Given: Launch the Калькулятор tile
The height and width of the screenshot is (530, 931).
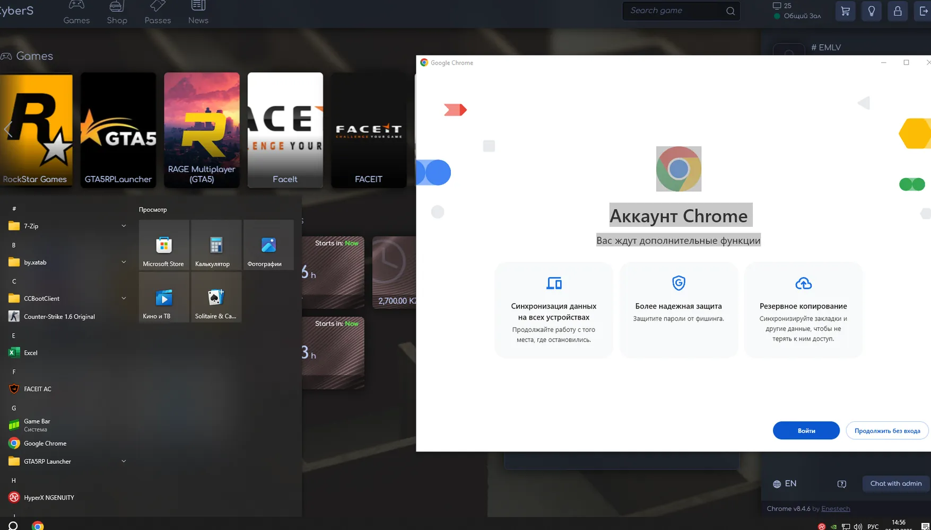Looking at the screenshot, I should (x=216, y=245).
